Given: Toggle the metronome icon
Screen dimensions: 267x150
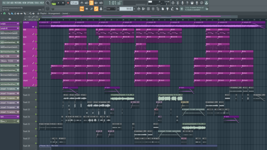Looking at the screenshot, I should 82,3.
